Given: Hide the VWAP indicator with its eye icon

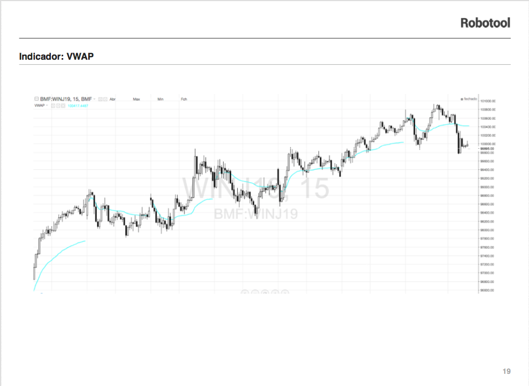Looking at the screenshot, I should tap(53, 105).
